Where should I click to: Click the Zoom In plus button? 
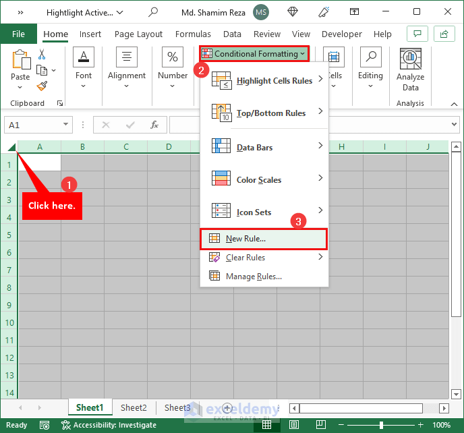pyautogui.click(x=421, y=425)
